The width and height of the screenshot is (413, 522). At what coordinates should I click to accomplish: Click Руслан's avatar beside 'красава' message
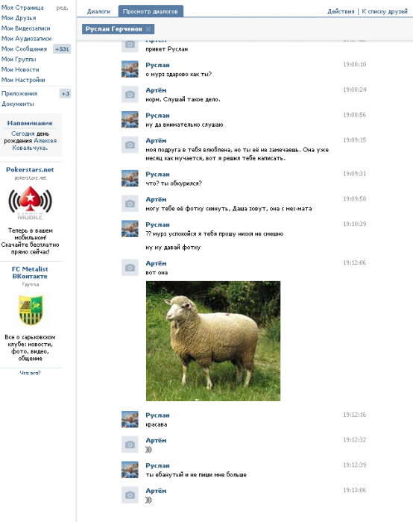130,419
